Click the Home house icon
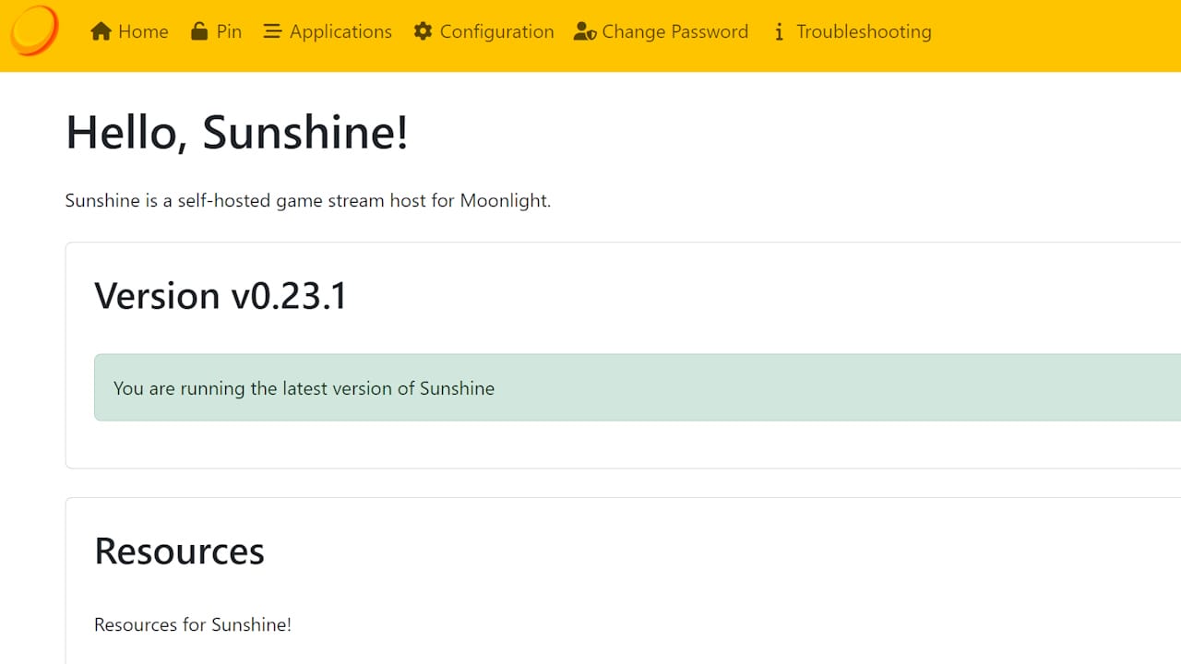This screenshot has height=664, width=1181. 101,31
